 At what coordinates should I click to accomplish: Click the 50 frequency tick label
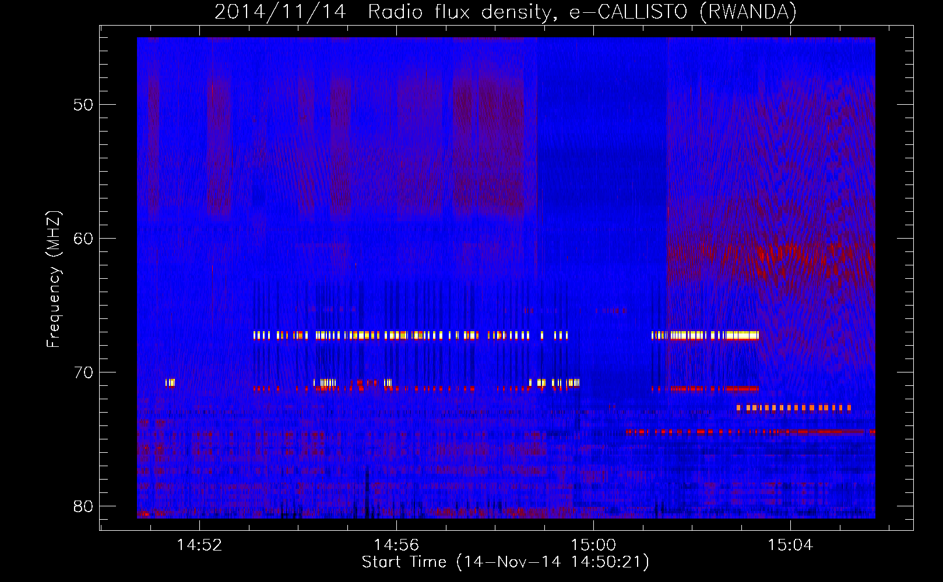83,105
